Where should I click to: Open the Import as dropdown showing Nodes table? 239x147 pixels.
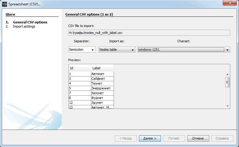pos(117,49)
